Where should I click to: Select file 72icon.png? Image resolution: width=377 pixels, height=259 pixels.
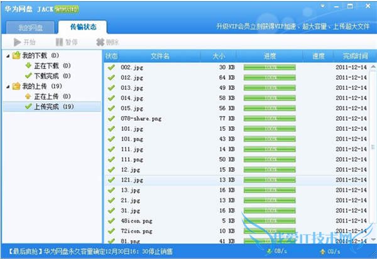click(136, 231)
